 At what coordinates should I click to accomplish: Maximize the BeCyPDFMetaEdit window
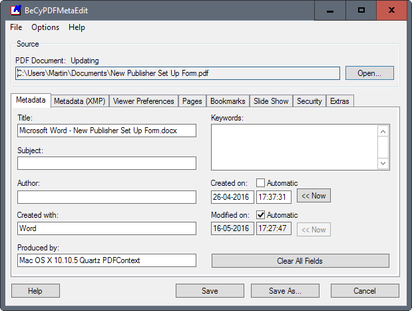coord(361,11)
